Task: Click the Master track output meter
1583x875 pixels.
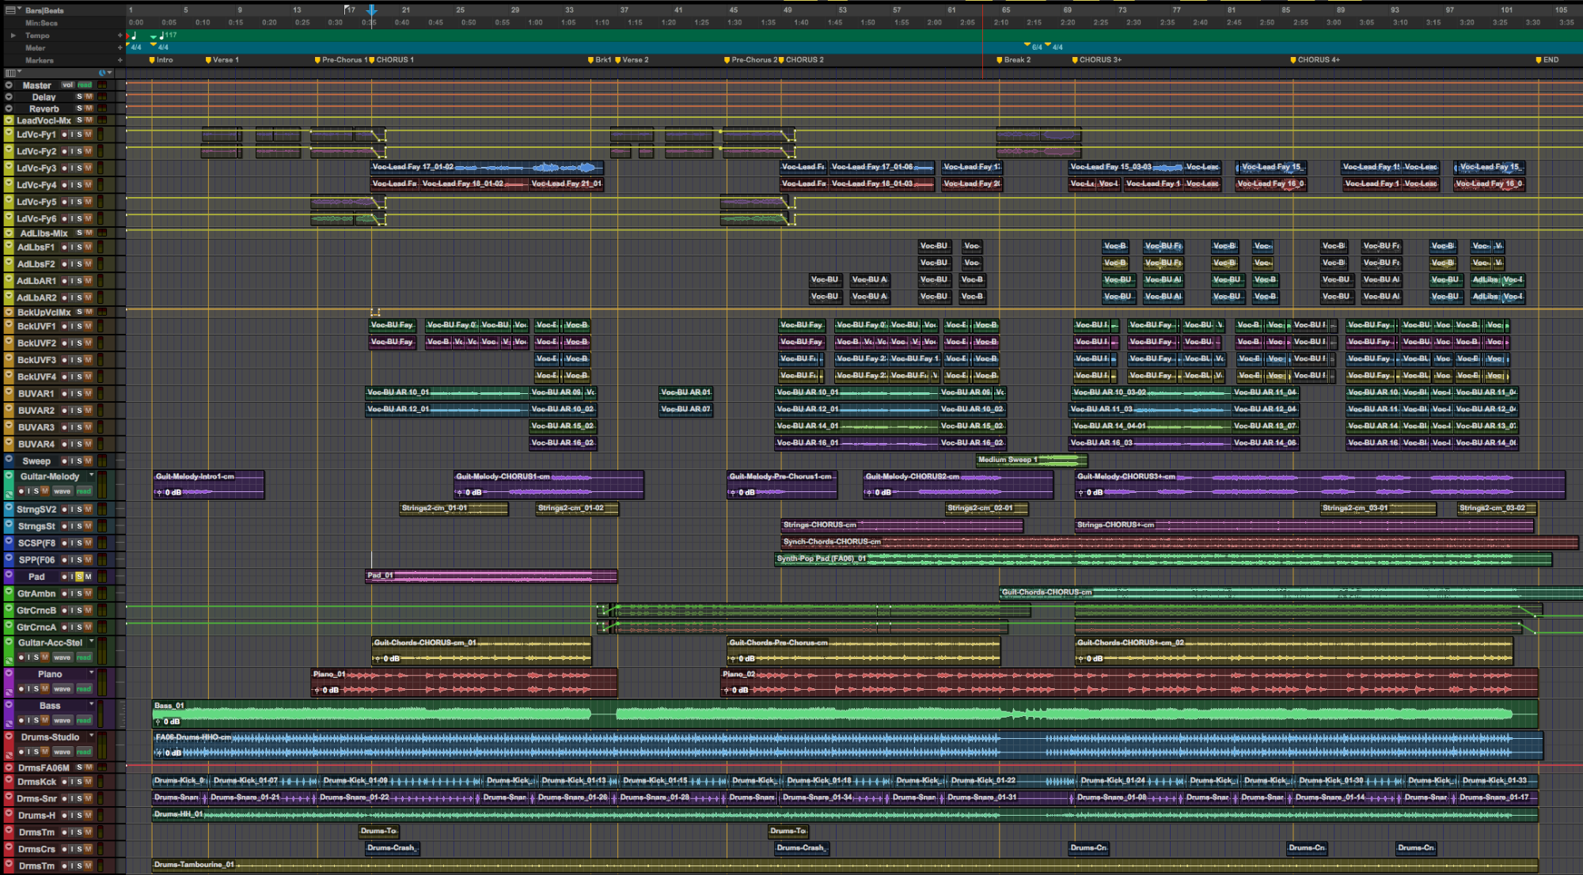Action: click(102, 85)
